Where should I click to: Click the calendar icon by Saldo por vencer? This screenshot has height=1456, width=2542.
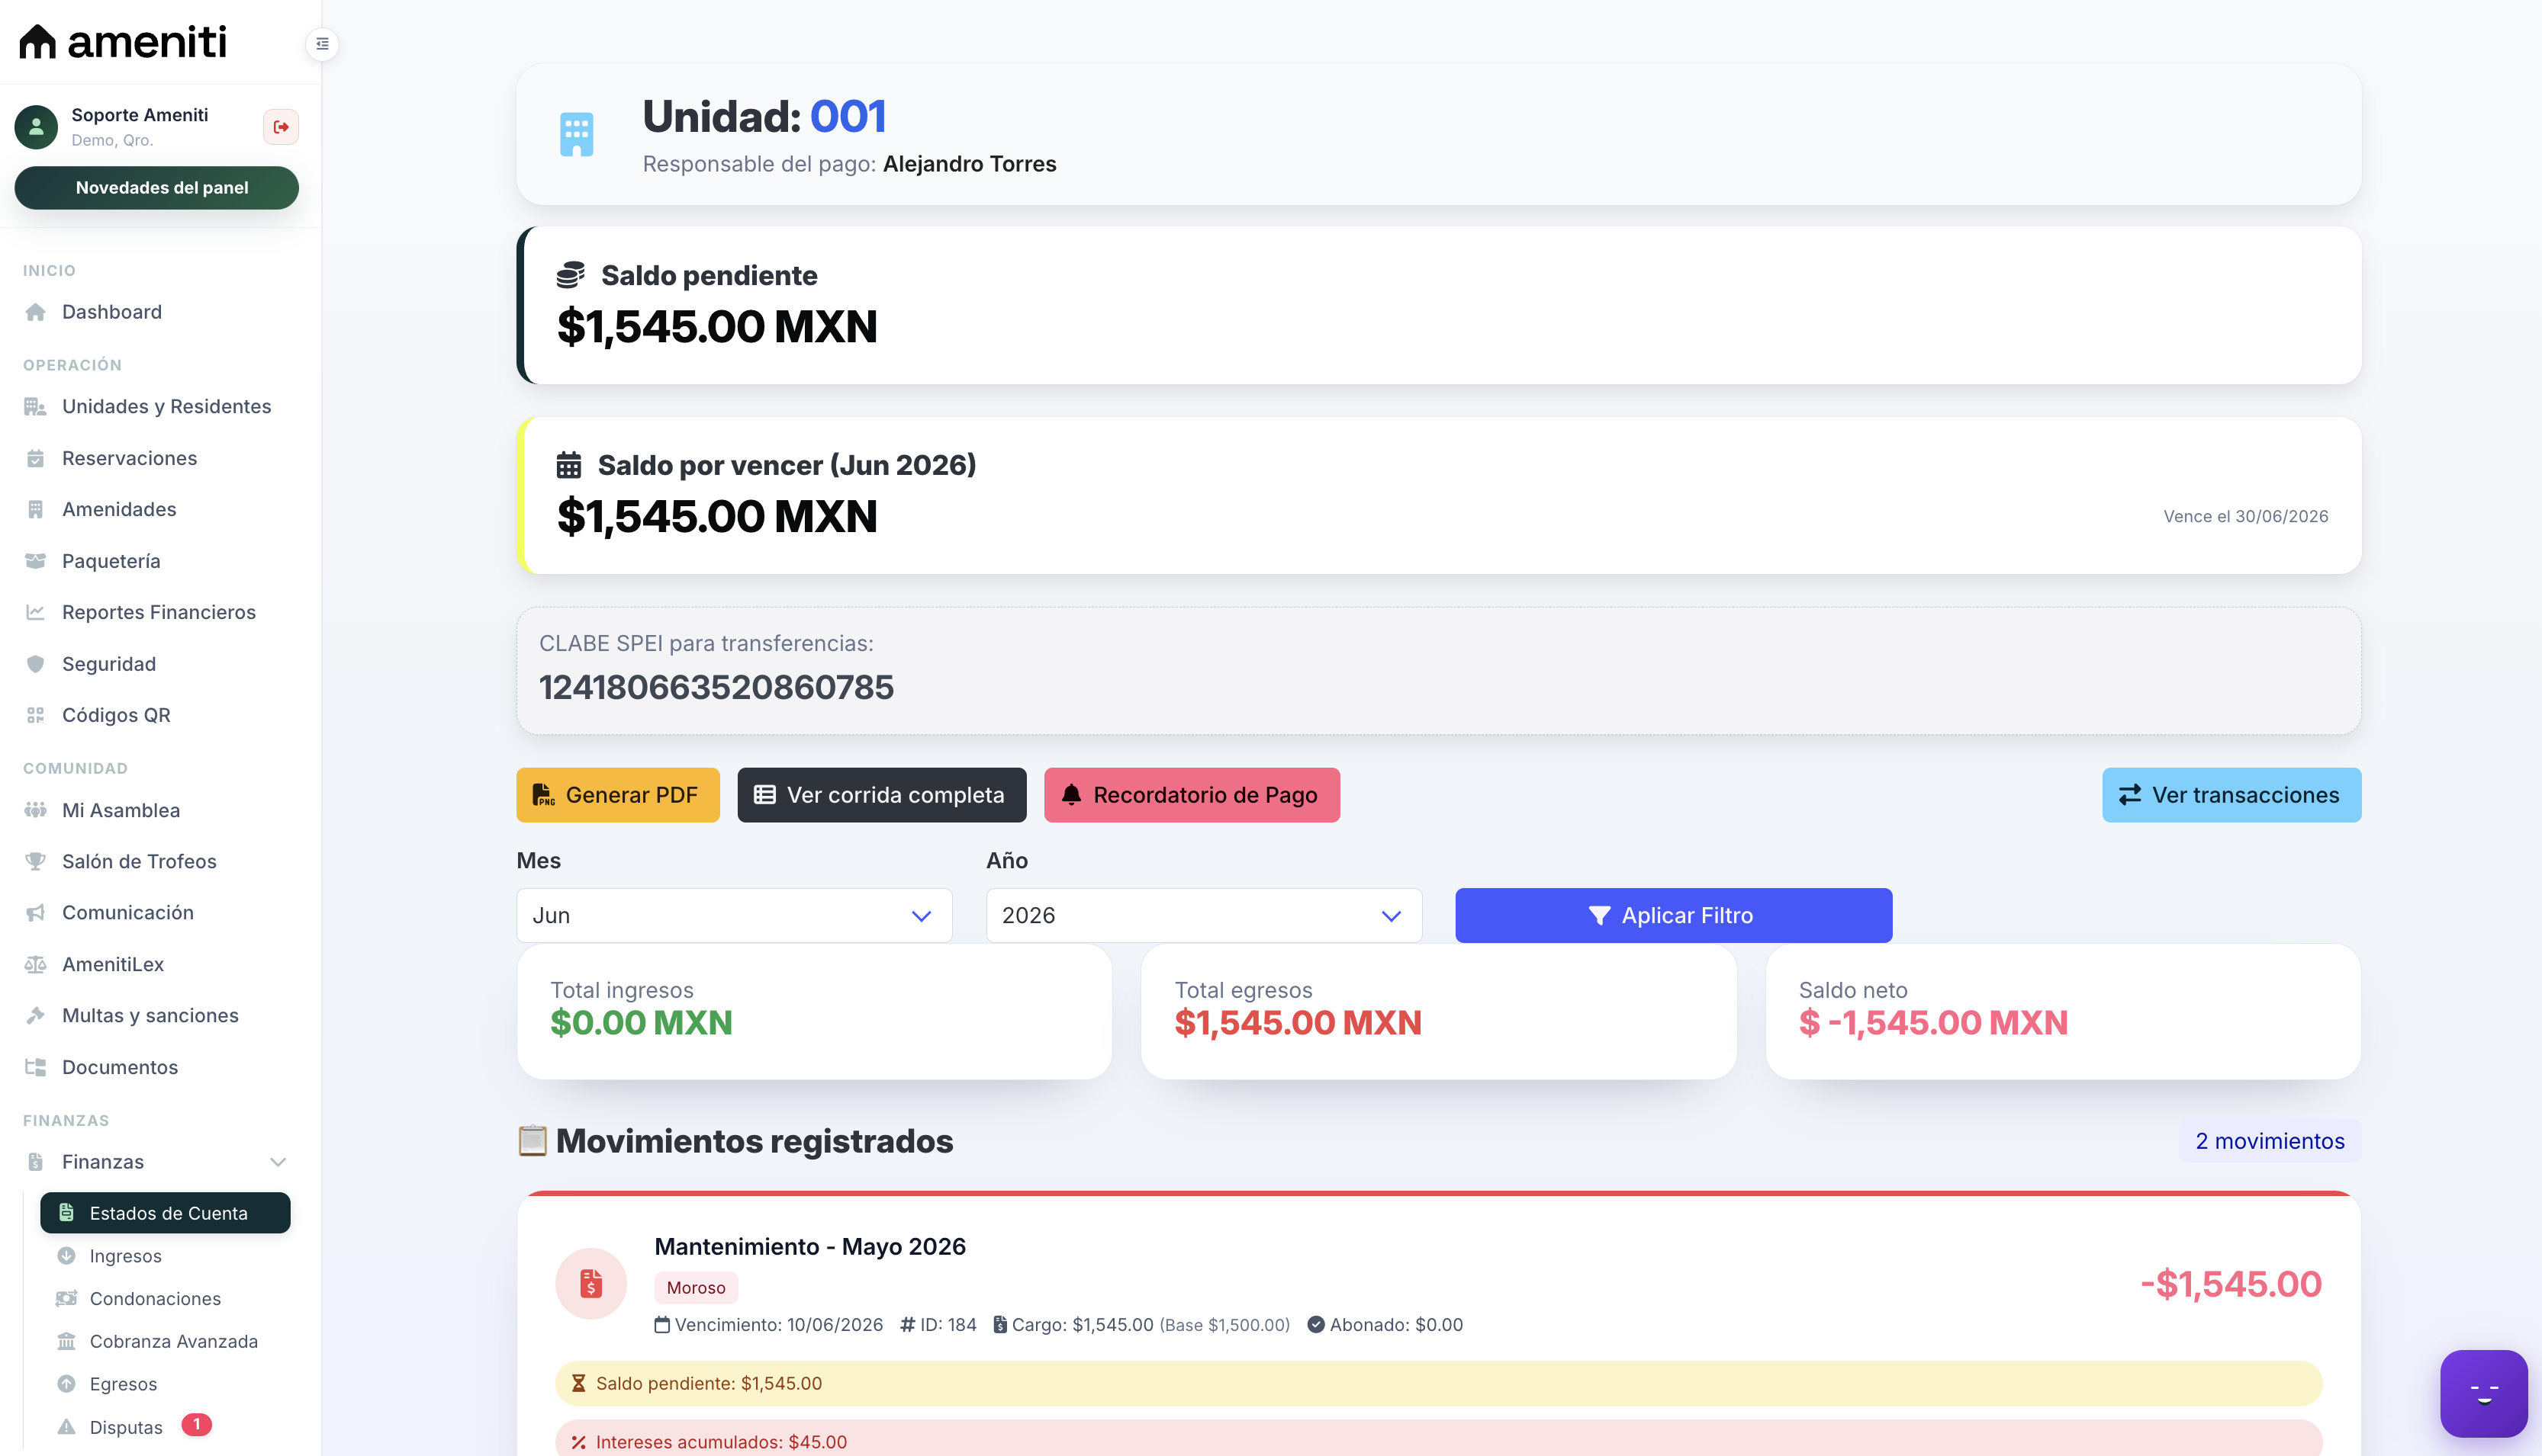point(568,465)
